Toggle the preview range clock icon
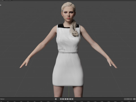The image size is (136, 102). coord(134,99)
